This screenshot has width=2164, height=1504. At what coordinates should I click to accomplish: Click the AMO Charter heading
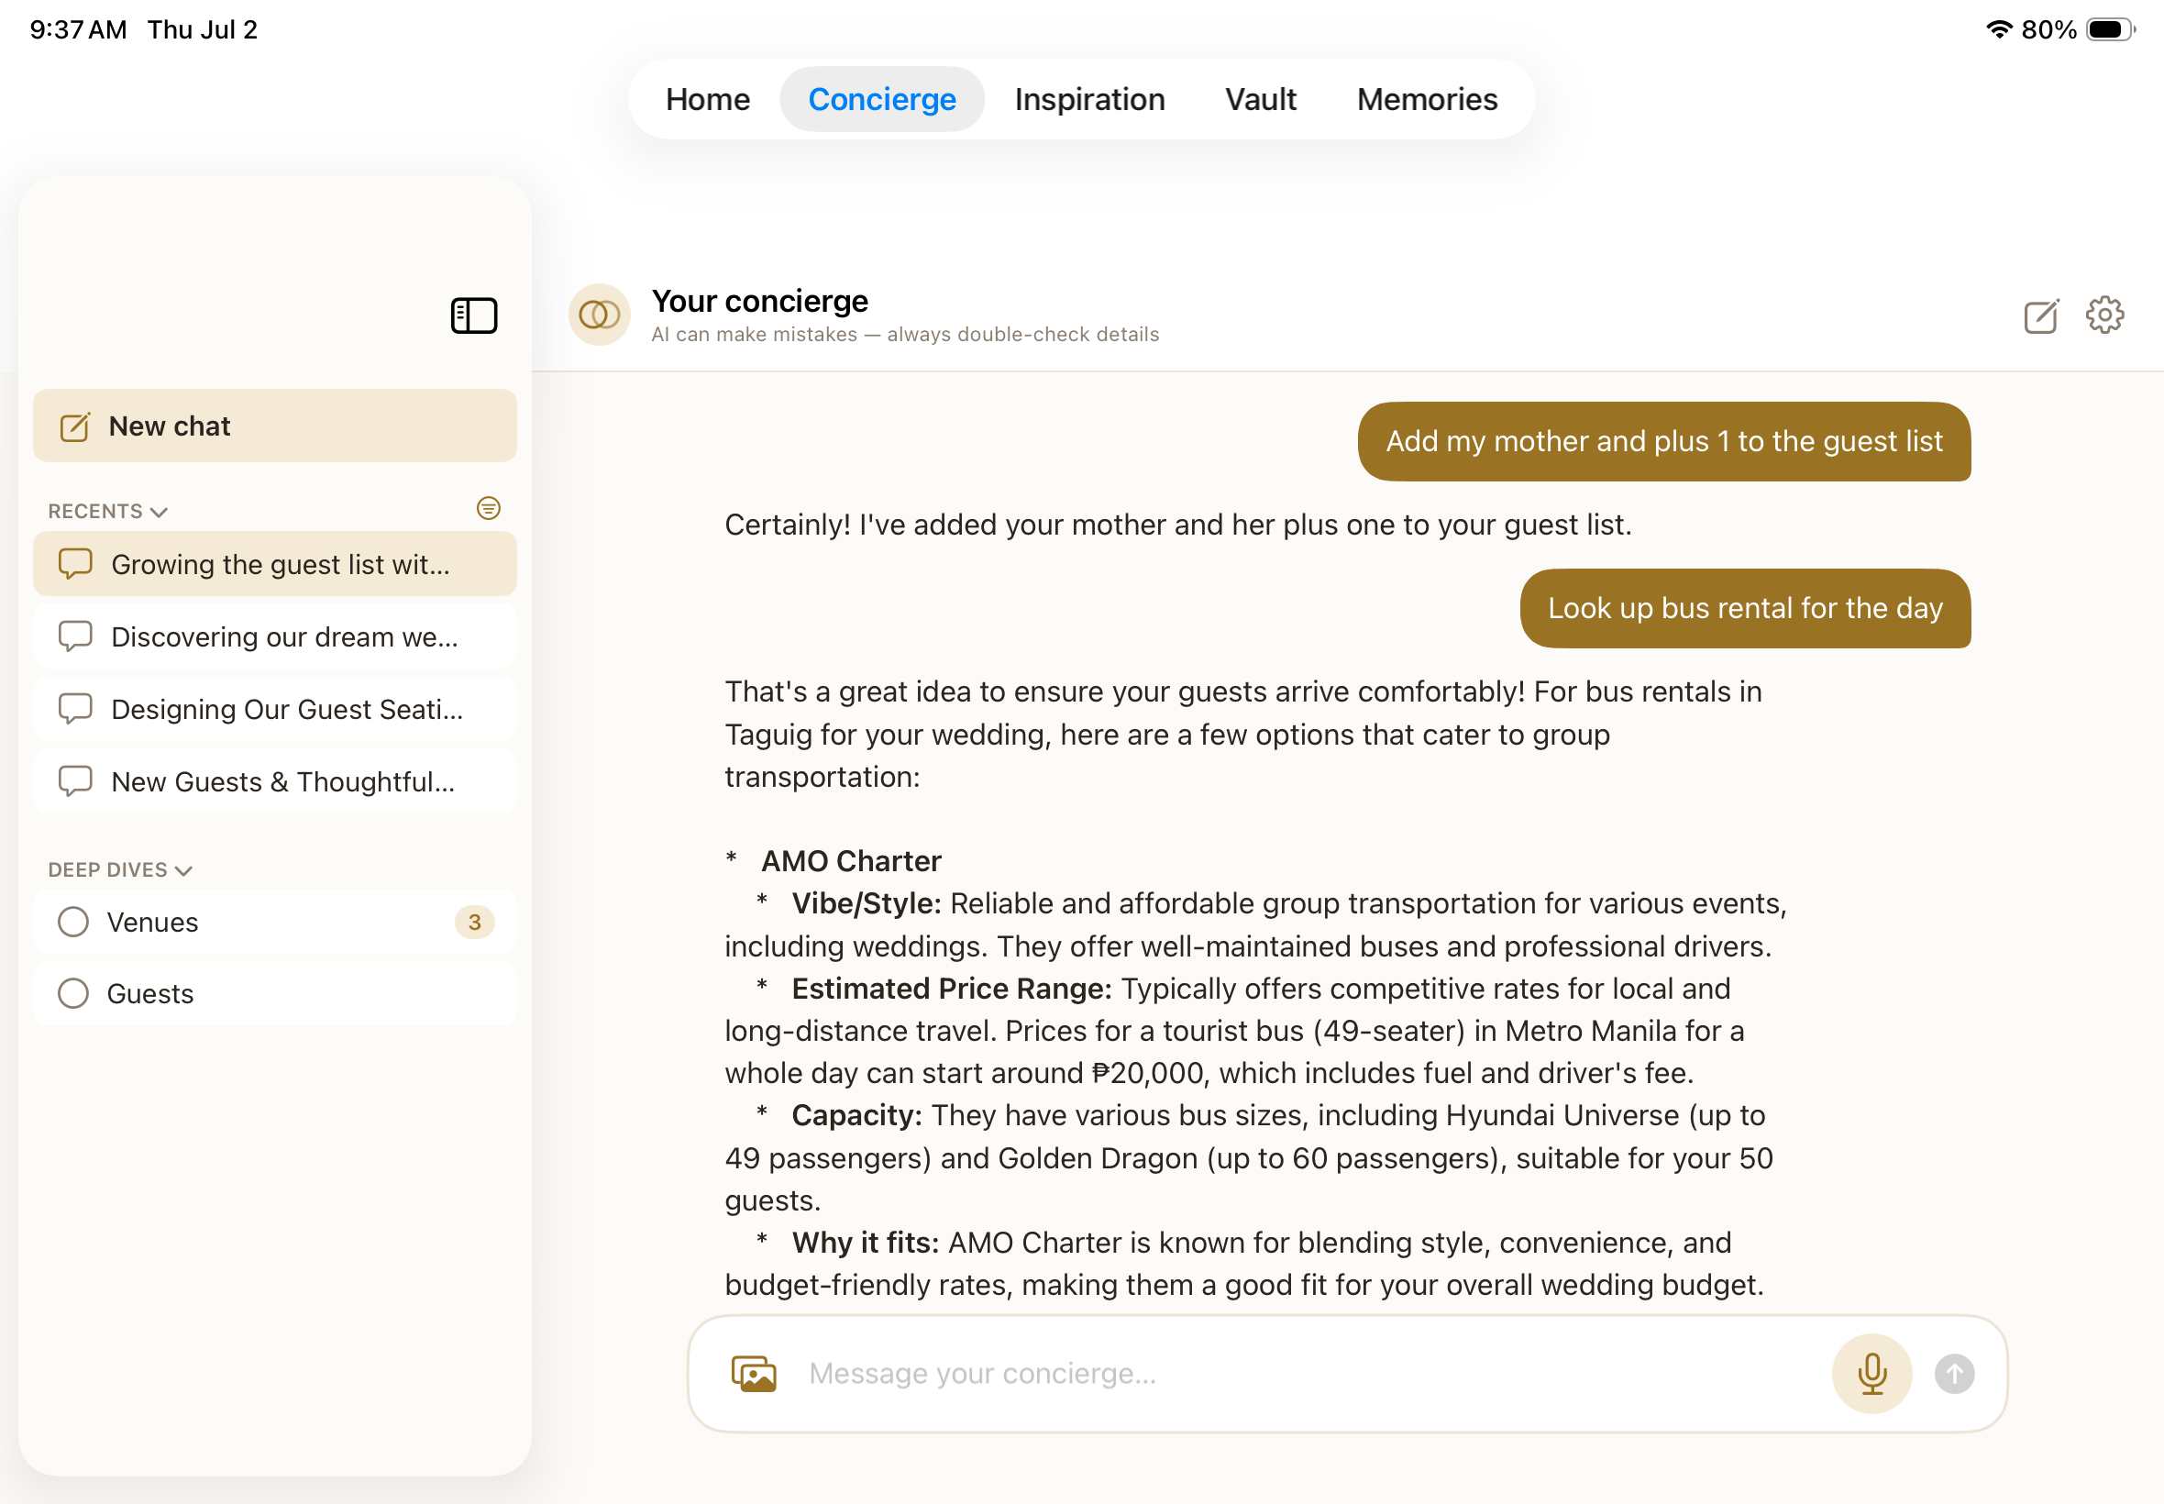pos(851,860)
